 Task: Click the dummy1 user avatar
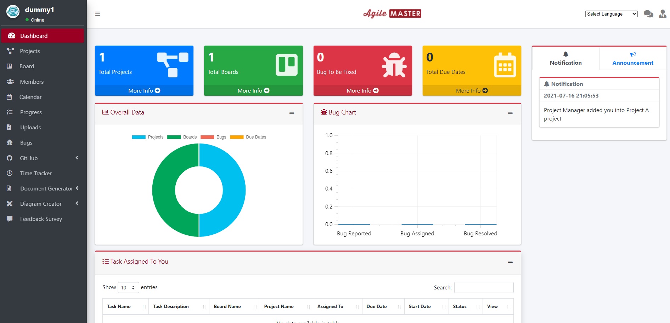coord(13,12)
